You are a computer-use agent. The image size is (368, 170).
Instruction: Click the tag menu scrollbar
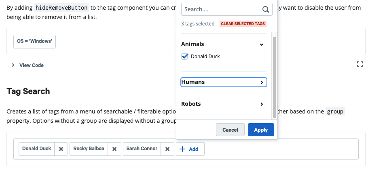point(274,78)
